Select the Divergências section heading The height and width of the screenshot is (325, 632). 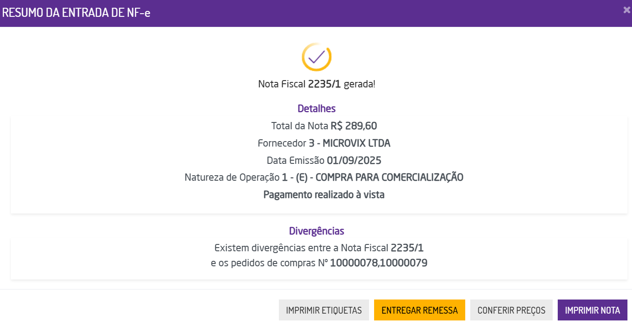316,231
